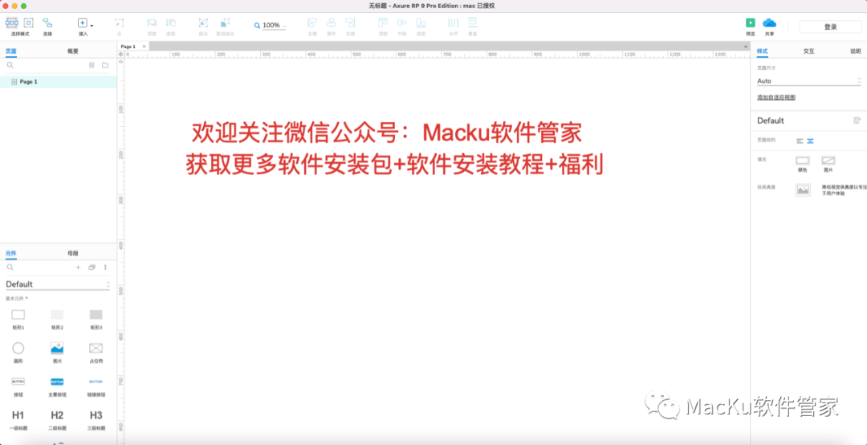Click the 取消组合 ungroup icon
Viewport: 867px width, 445px height.
225,23
